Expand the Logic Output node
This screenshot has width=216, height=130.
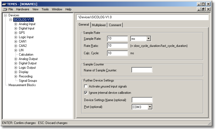point(16,68)
